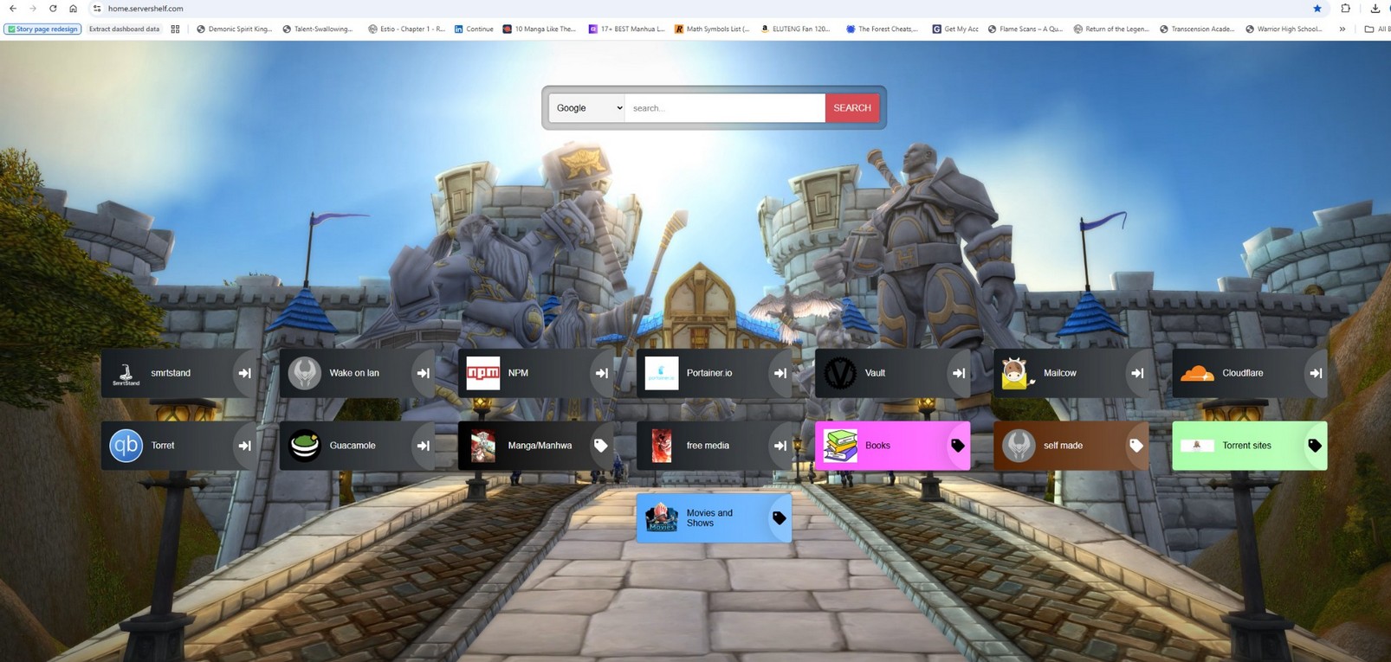Viewport: 1391px width, 662px height.
Task: Open the All Bookmarks folder
Action: 1377,29
